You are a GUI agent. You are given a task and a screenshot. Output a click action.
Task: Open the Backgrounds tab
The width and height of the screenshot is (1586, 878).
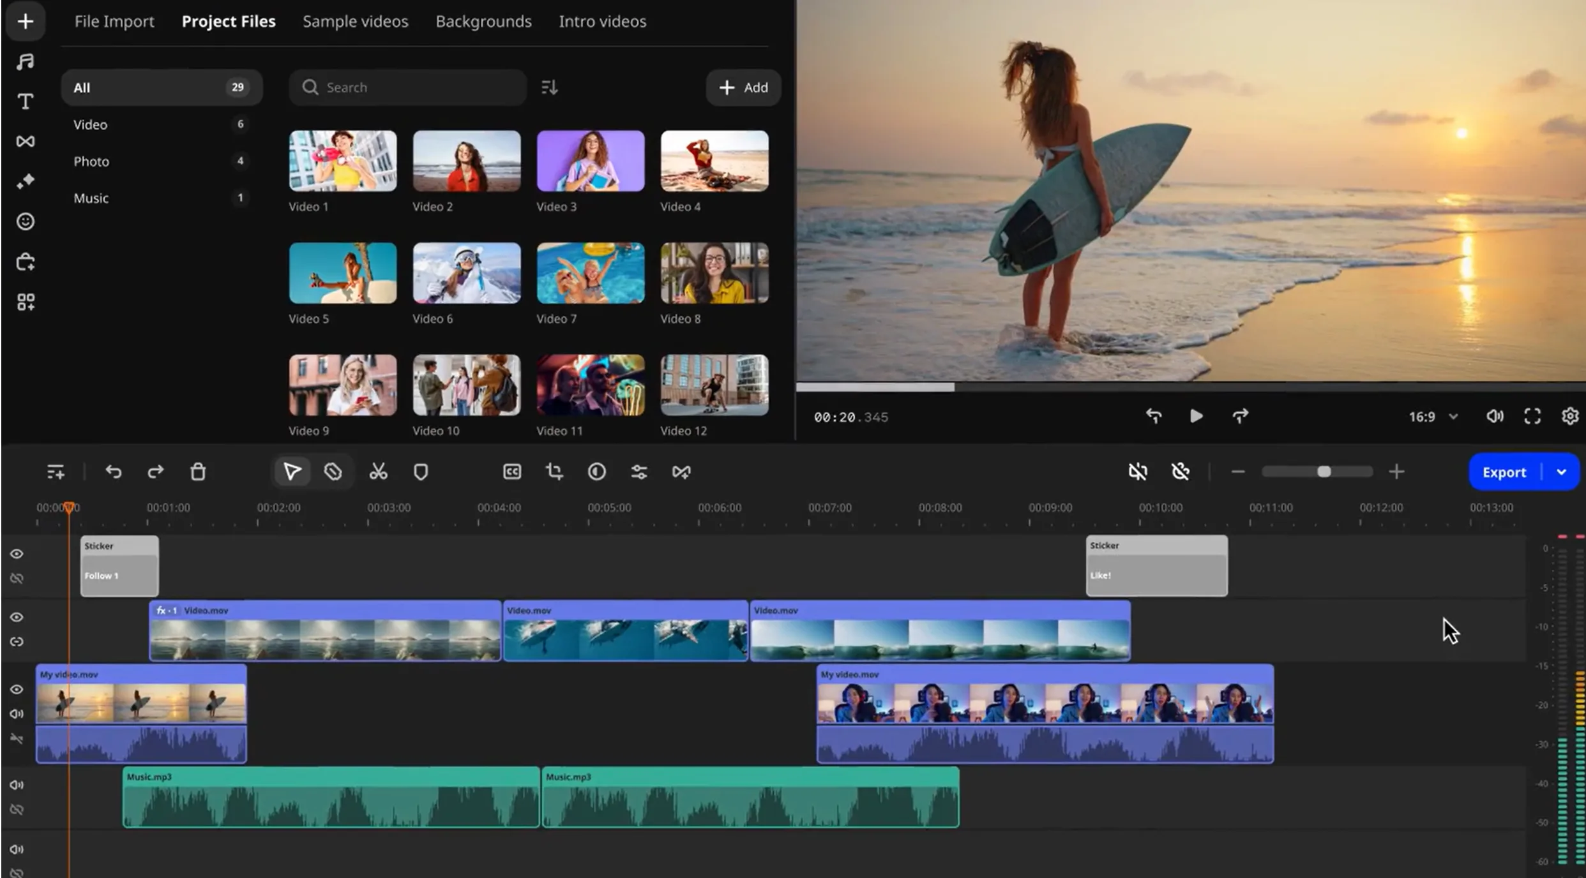(x=483, y=21)
